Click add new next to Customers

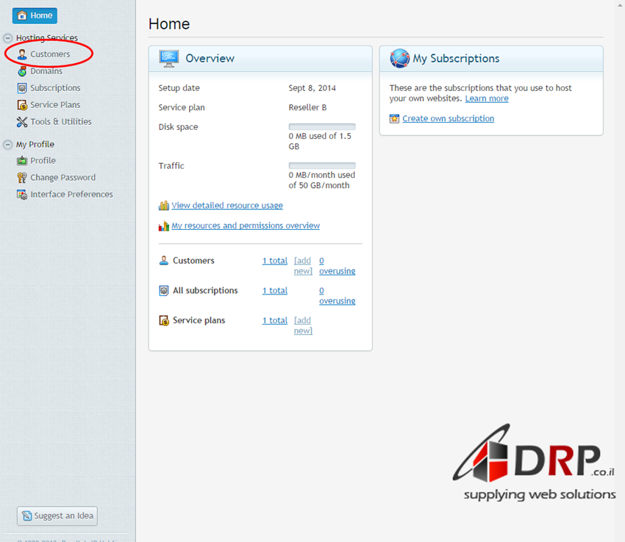(302, 266)
